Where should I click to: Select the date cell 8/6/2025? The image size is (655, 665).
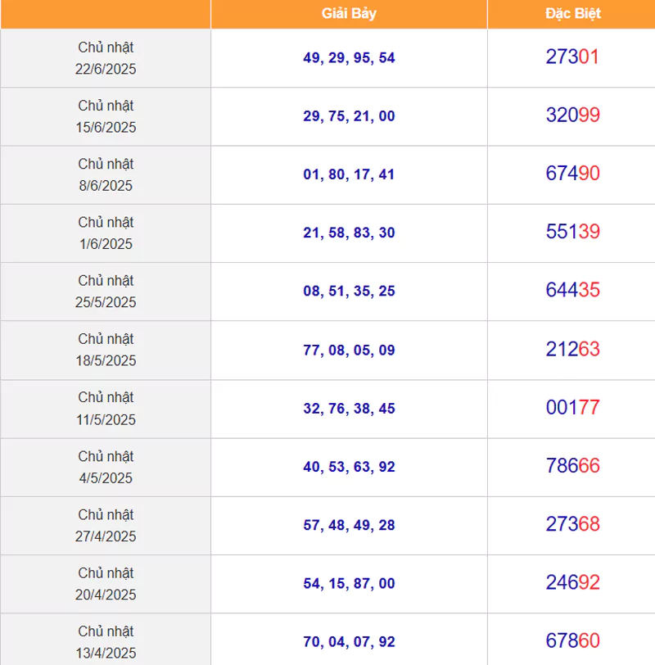click(106, 174)
